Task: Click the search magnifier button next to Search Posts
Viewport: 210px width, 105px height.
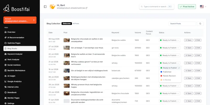Action: [x=200, y=24]
